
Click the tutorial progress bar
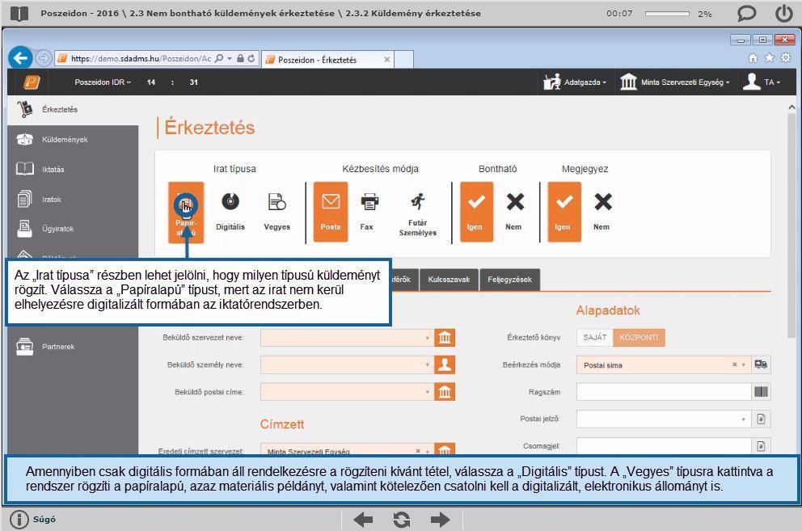click(x=667, y=14)
